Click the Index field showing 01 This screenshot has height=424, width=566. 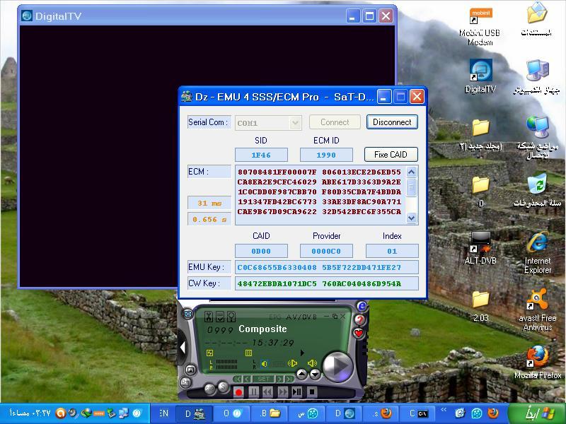[392, 251]
